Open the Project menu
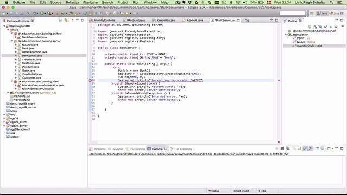The width and height of the screenshot is (347, 195). 123,2
